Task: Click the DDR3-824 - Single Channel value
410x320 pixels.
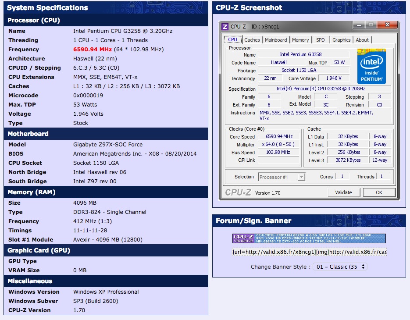Action: tap(110, 212)
